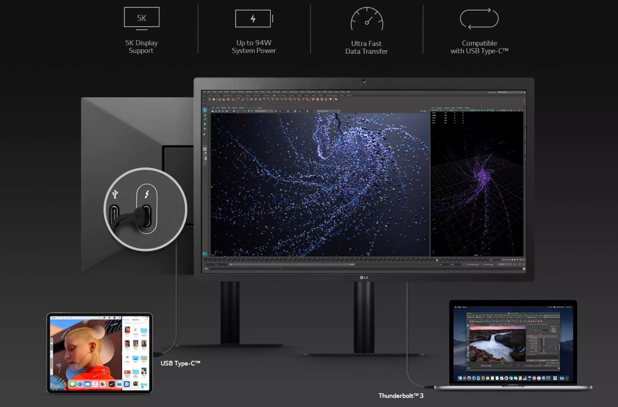
Task: Open the Photos app in the iPad dock
Action: pyautogui.click(x=103, y=384)
